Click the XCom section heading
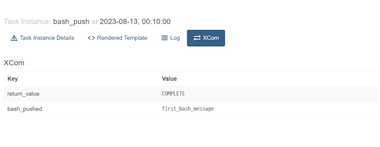 [x=14, y=63]
